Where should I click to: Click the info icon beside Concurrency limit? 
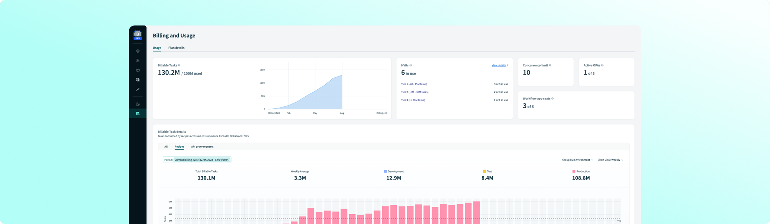click(x=550, y=65)
